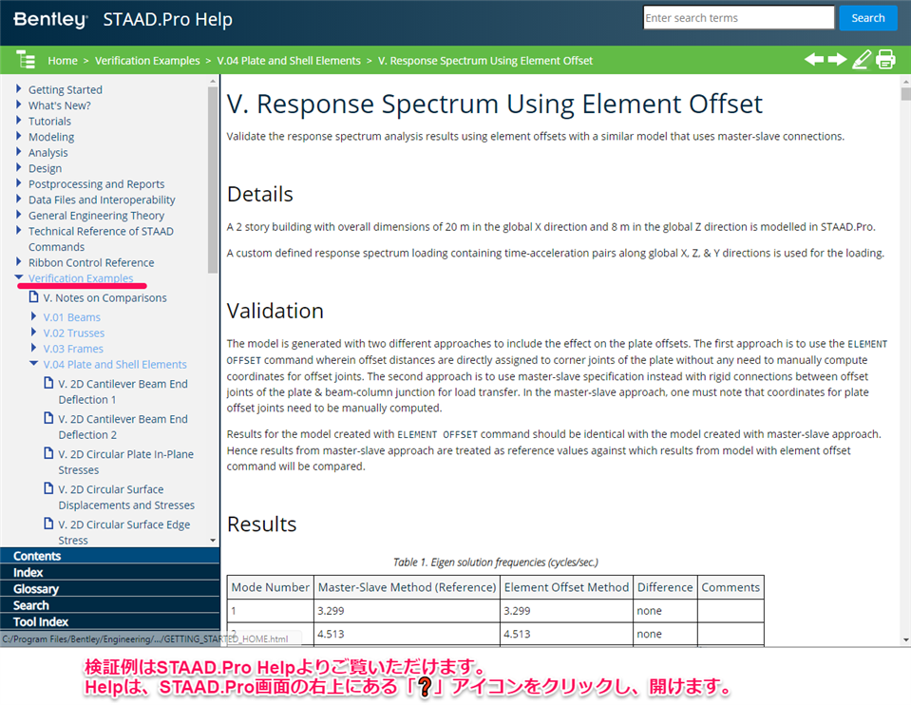Click the Bentley logo
The image size is (911, 705).
pyautogui.click(x=50, y=19)
